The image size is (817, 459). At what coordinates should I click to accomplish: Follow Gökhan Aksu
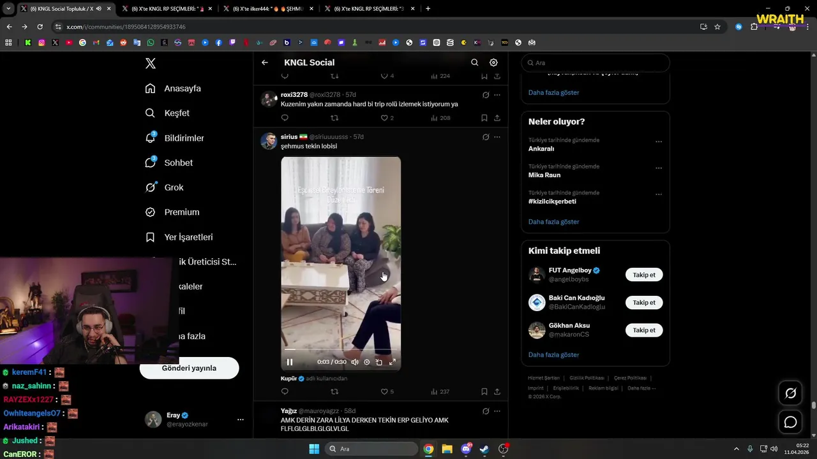click(644, 330)
